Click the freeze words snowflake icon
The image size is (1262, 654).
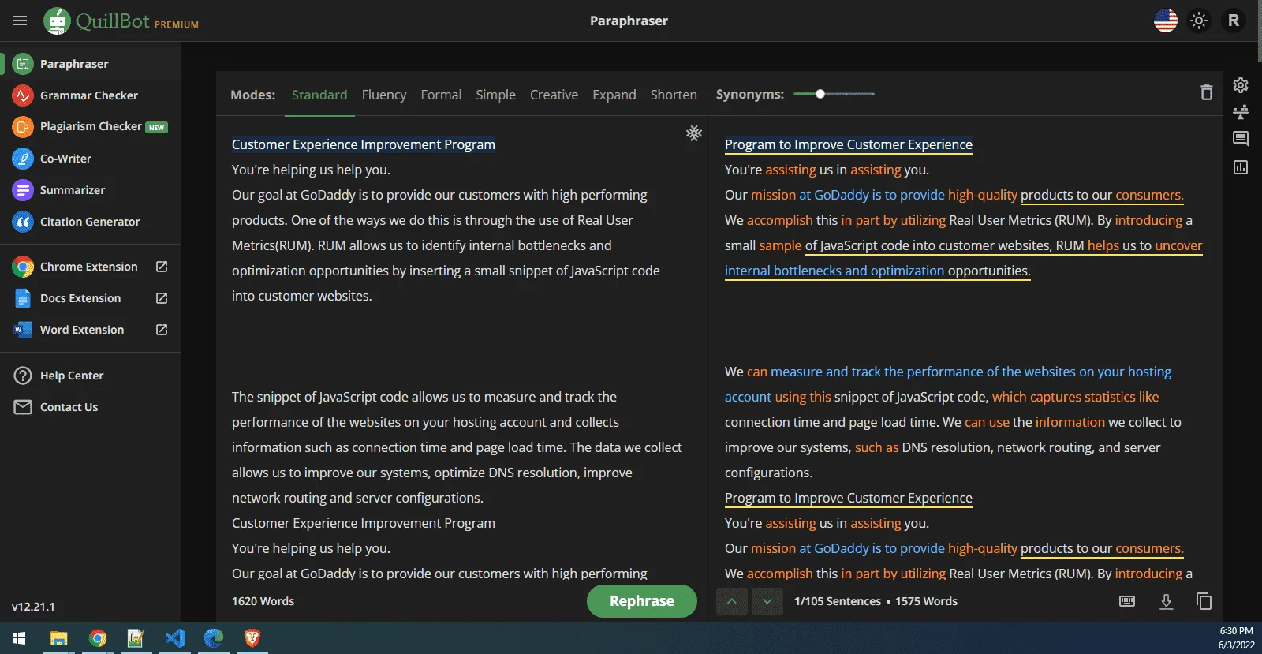pyautogui.click(x=694, y=133)
